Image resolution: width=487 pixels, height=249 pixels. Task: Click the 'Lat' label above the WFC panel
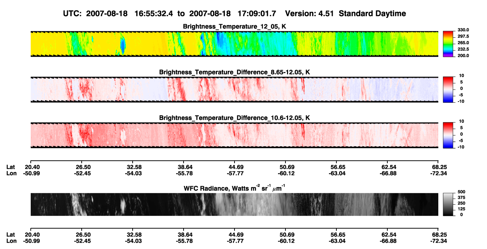[x=11, y=166]
